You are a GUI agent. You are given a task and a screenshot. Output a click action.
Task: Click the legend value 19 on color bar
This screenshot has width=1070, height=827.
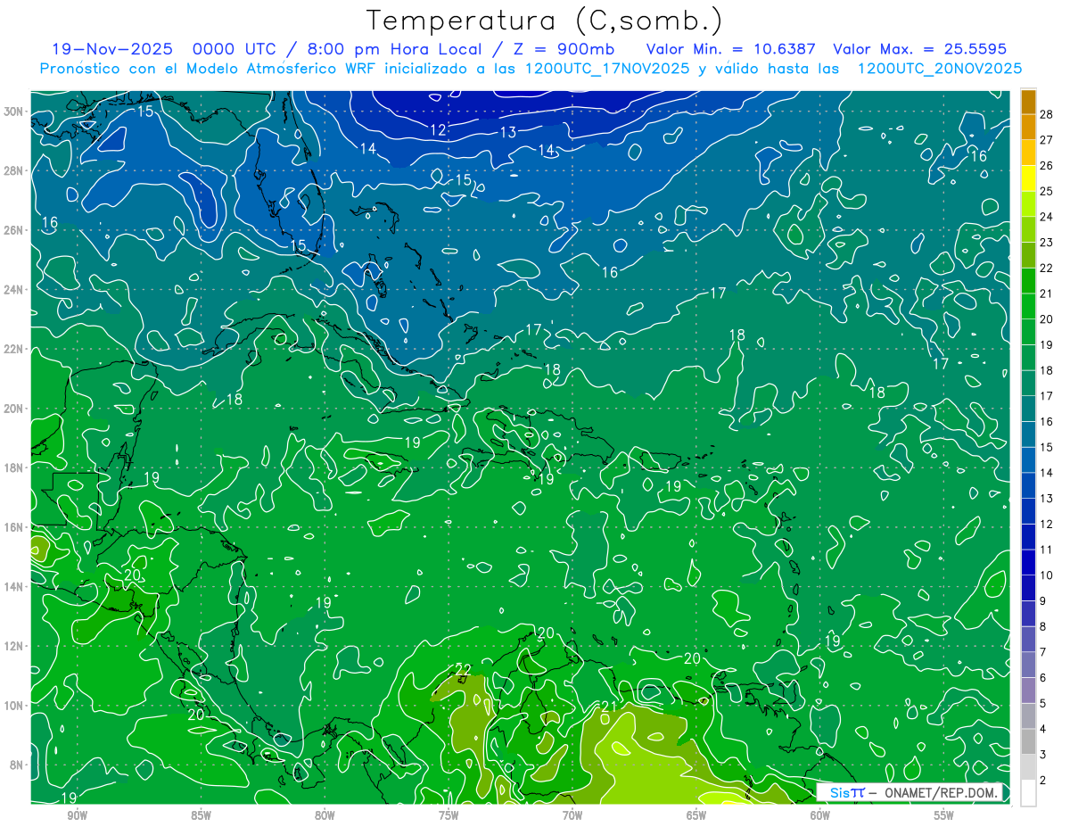(1046, 344)
